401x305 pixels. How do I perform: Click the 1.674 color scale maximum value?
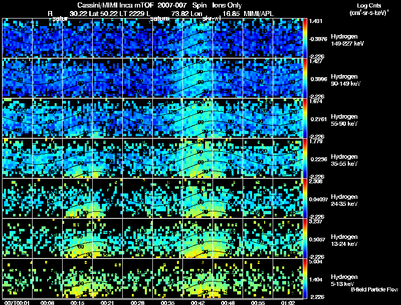pyautogui.click(x=316, y=101)
